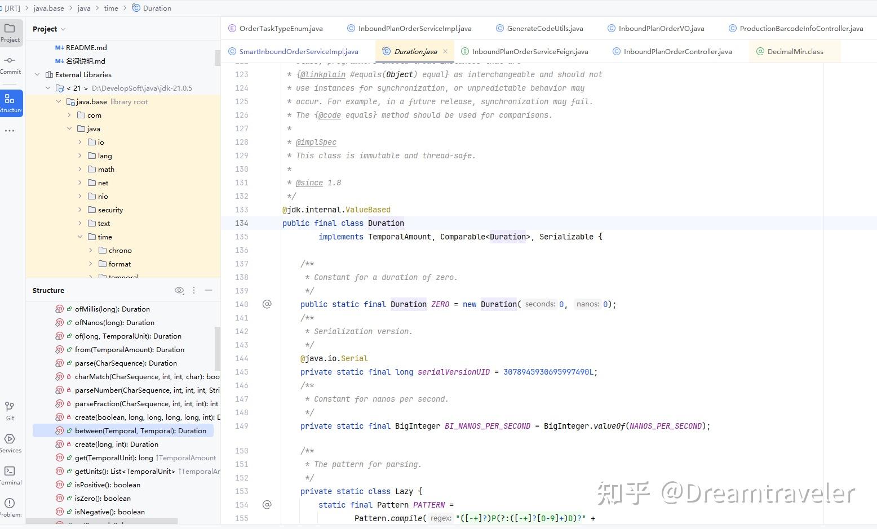Switch to InboundPlanOrderController.java tab
This screenshot has height=529, width=877.
(x=672, y=51)
